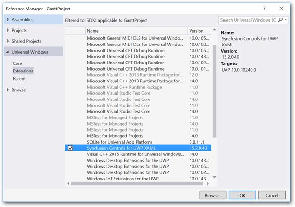Select Windows IoT Extensions for the UWP

pos(138,179)
